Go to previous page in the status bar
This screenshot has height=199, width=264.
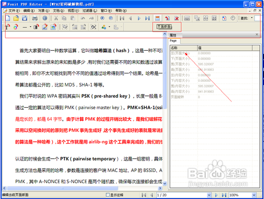click(x=152, y=195)
